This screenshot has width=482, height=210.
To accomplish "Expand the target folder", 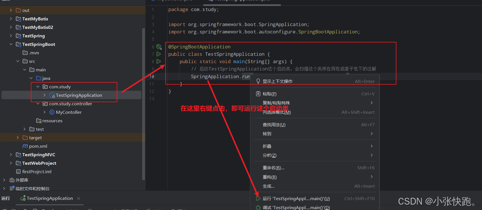I will tap(18, 138).
